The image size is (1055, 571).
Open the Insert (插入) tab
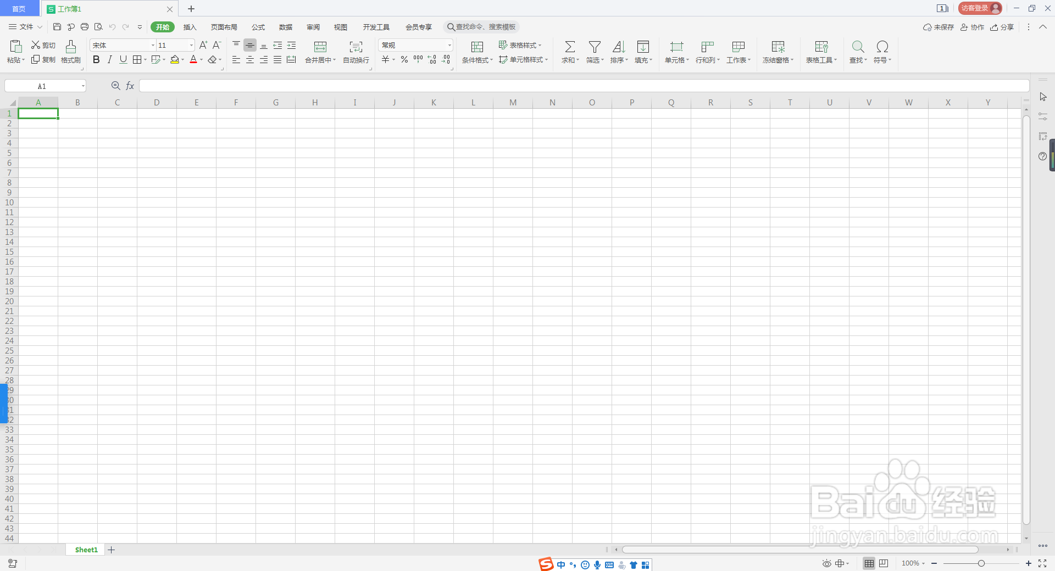[190, 27]
